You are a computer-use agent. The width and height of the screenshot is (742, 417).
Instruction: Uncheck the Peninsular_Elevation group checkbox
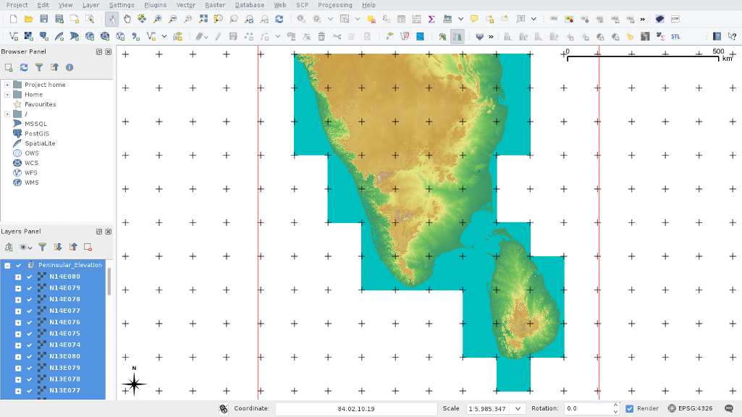pyautogui.click(x=19, y=265)
